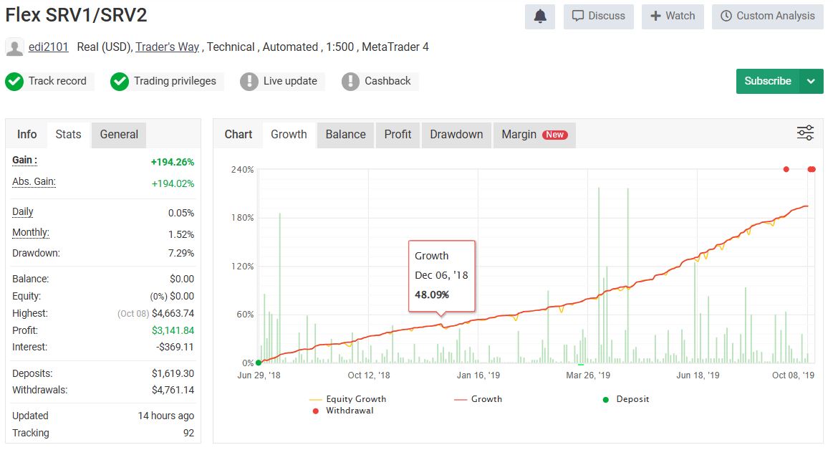Toggle Equity Growth series in legend
Screen dimensions: 833x450
click(x=355, y=399)
